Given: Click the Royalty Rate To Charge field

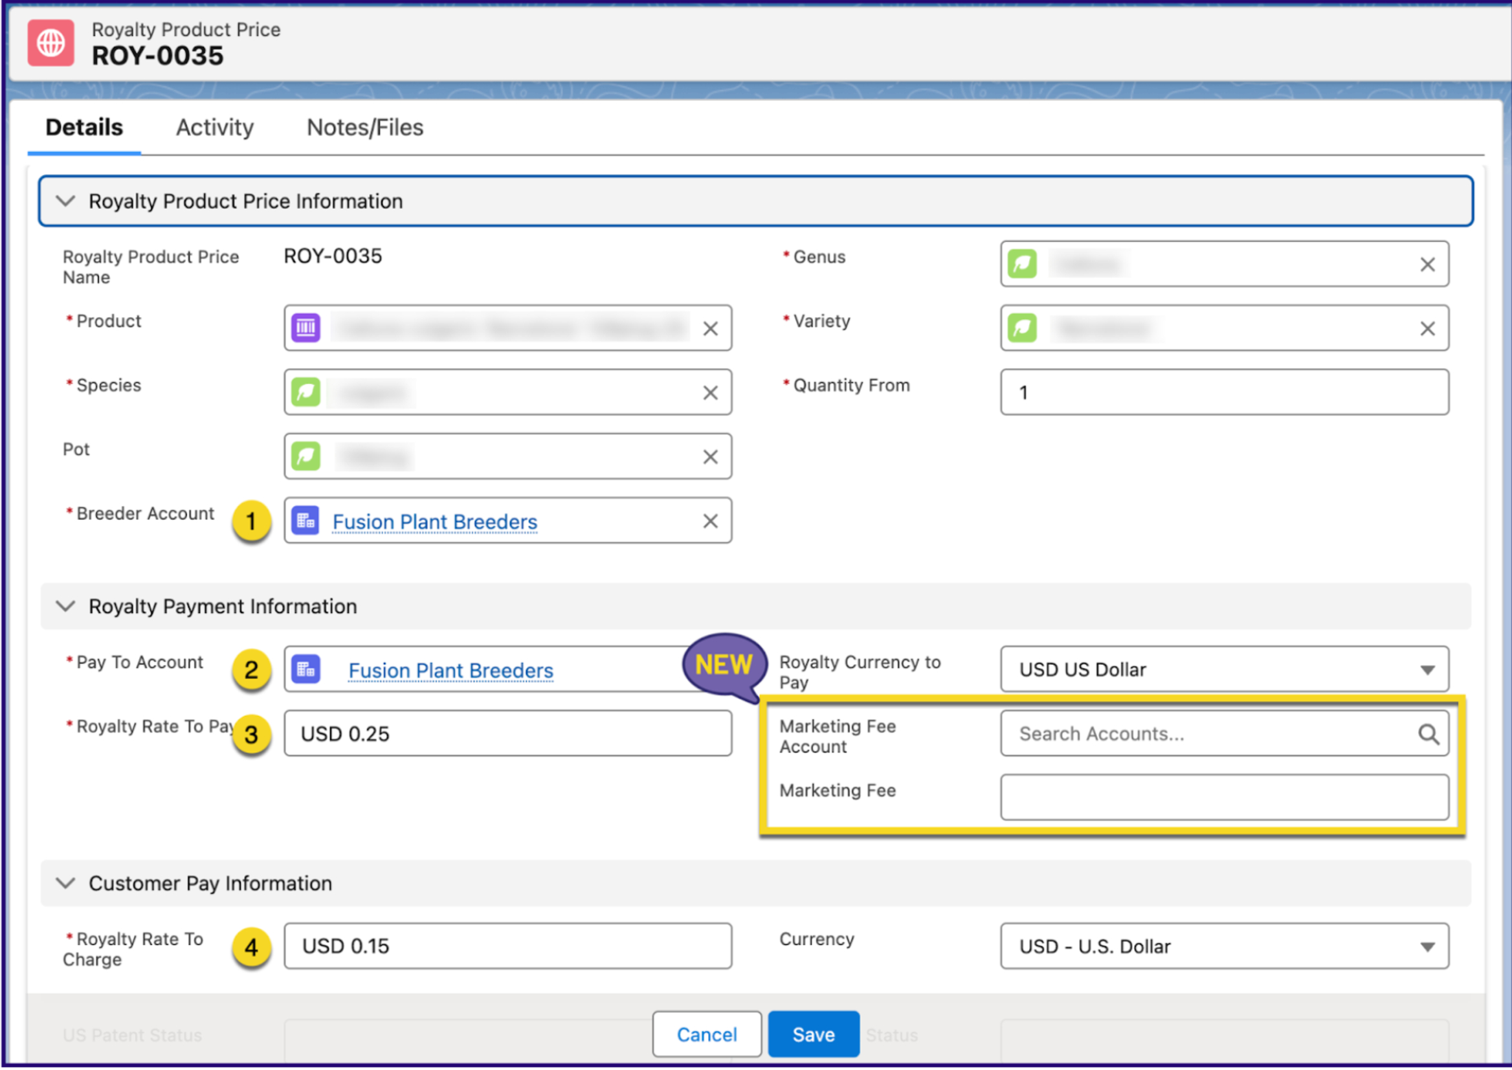Looking at the screenshot, I should [508, 947].
